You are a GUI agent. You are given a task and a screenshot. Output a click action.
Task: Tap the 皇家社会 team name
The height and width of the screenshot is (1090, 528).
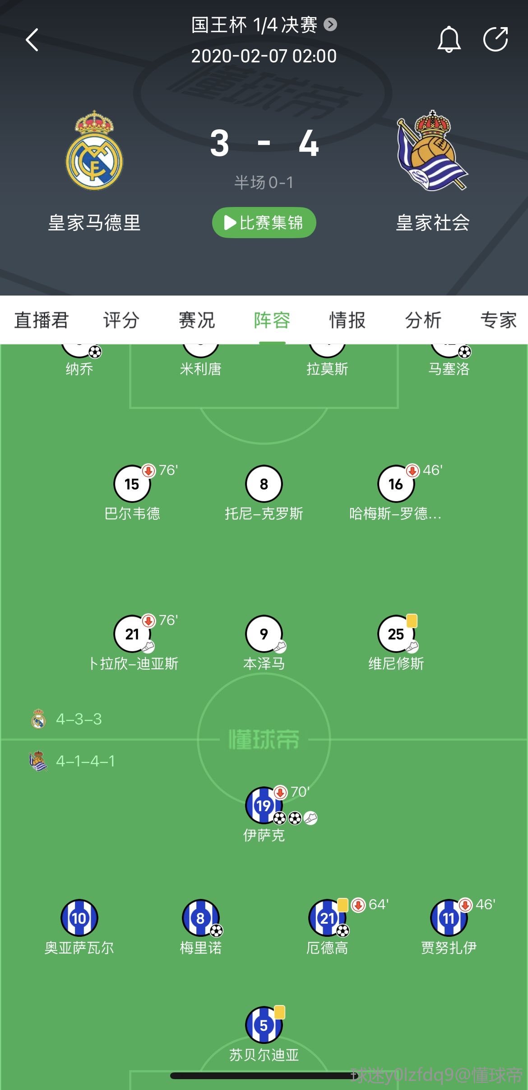pos(433,223)
